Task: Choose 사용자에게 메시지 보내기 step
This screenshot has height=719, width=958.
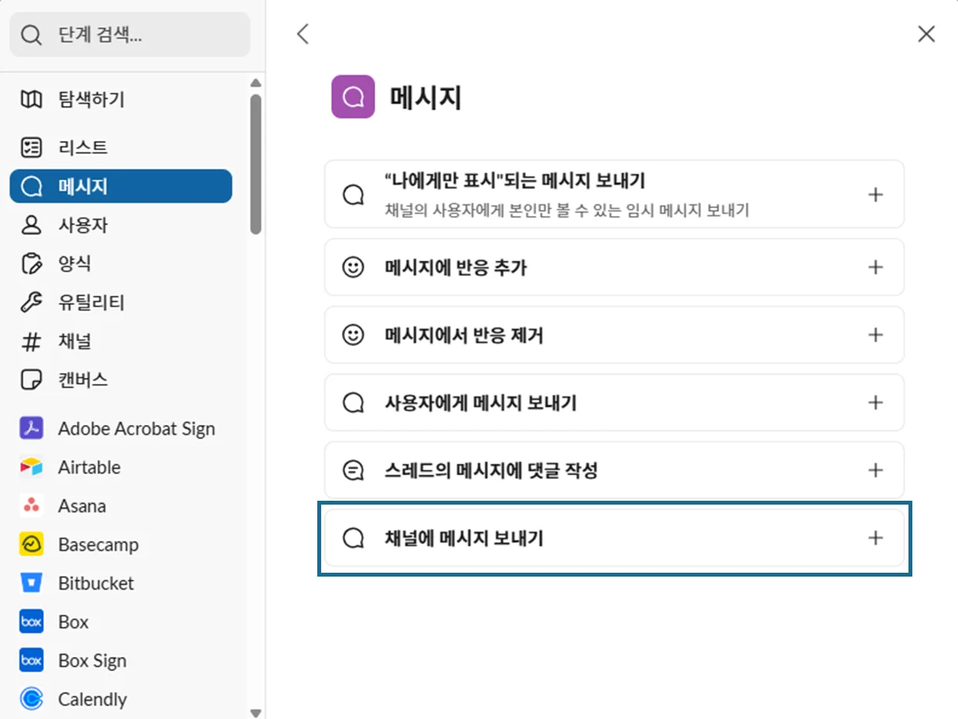Action: [480, 402]
